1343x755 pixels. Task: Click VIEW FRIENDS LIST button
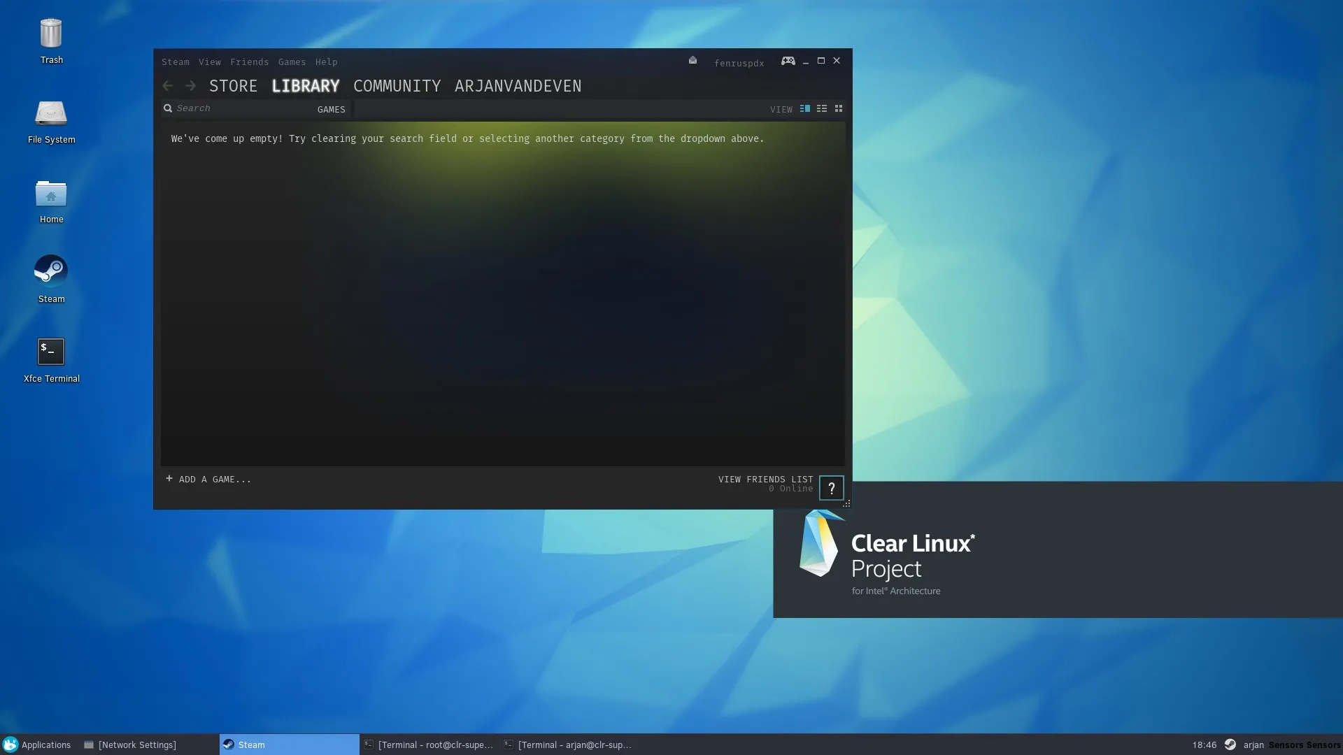(765, 478)
